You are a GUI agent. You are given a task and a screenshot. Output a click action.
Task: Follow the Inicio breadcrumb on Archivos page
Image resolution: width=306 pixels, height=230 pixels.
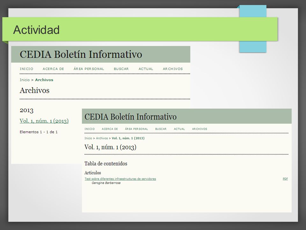pos(25,80)
